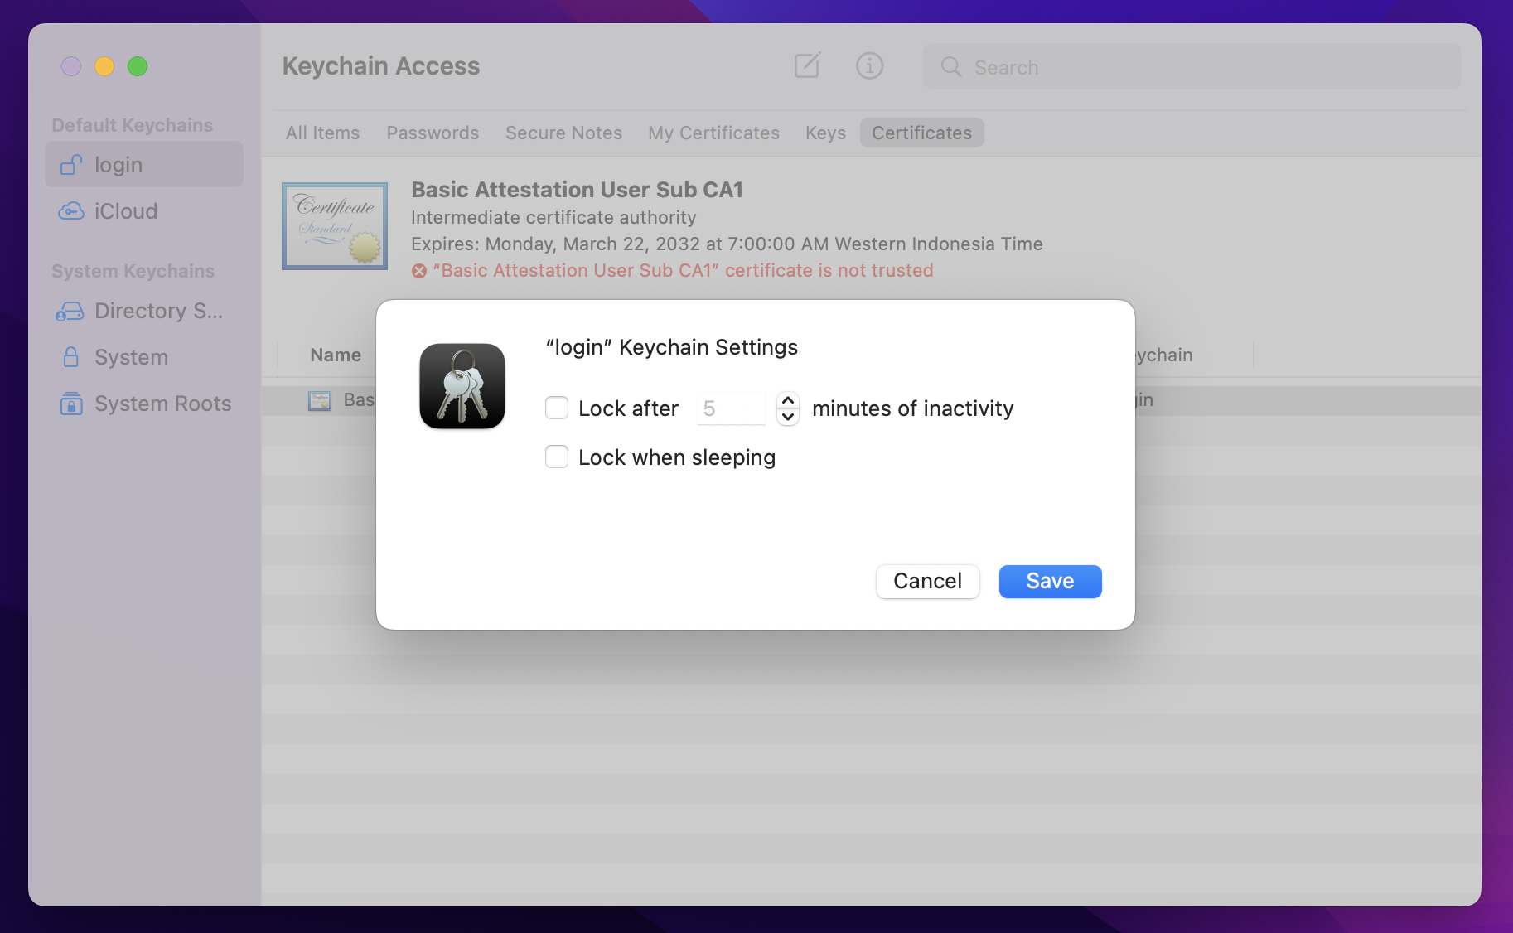1513x933 pixels.
Task: Sort by the Name column header
Action: coord(336,355)
